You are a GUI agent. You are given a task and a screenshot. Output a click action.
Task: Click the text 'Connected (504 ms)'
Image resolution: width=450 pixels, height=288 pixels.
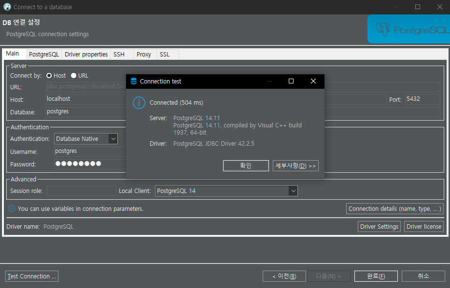(176, 103)
